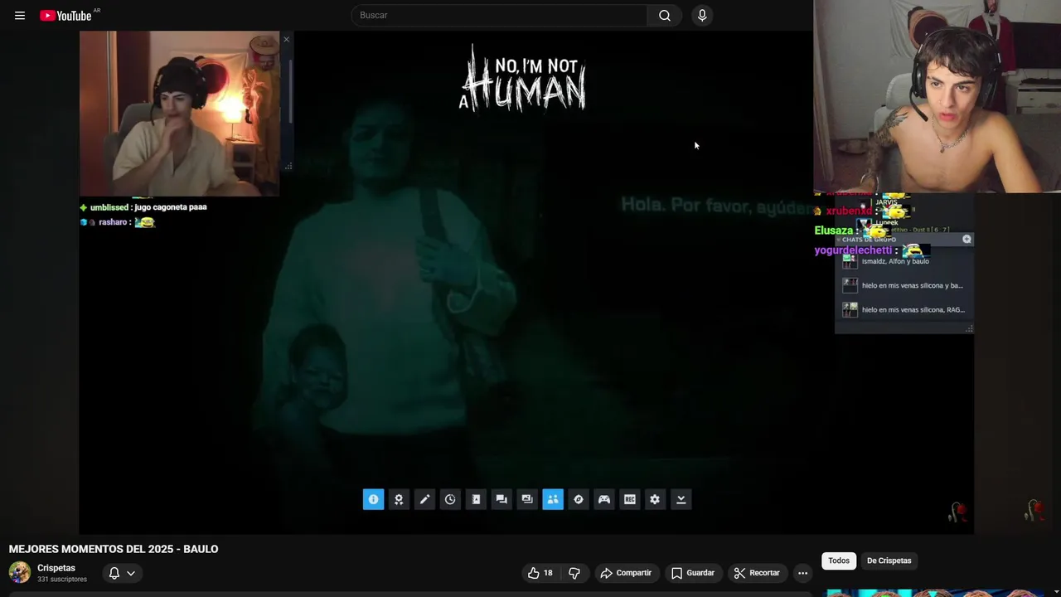
Task: Open the YouTube hamburger guide menu
Action: click(x=20, y=15)
